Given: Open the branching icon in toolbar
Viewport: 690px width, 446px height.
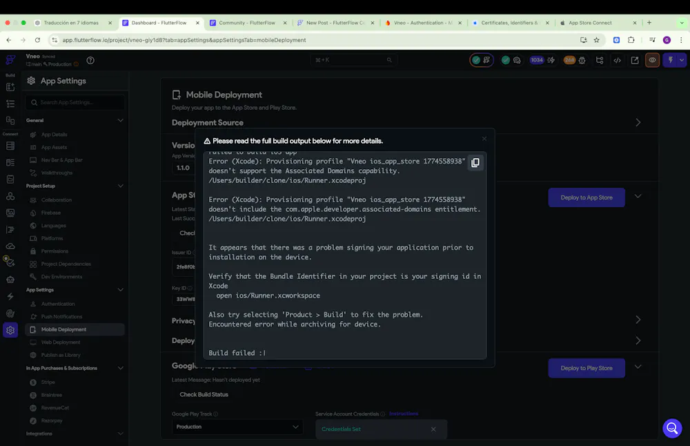Looking at the screenshot, I should click(600, 60).
